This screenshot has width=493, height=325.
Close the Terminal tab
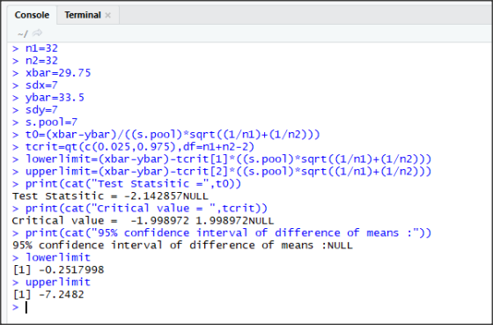pos(107,15)
